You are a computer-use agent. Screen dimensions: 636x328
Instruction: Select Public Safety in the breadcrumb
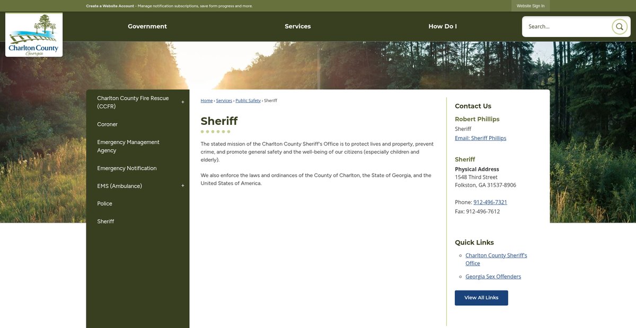248,101
